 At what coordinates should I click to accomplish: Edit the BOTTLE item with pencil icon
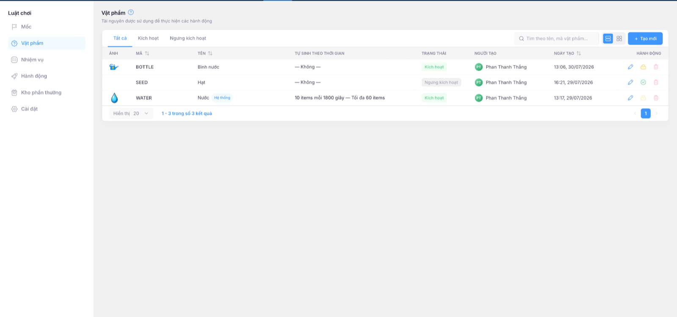coord(630,67)
